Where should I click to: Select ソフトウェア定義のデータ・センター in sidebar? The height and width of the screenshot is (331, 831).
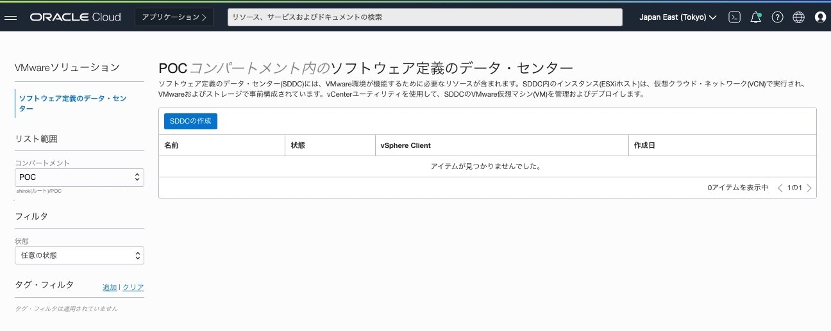click(x=73, y=104)
